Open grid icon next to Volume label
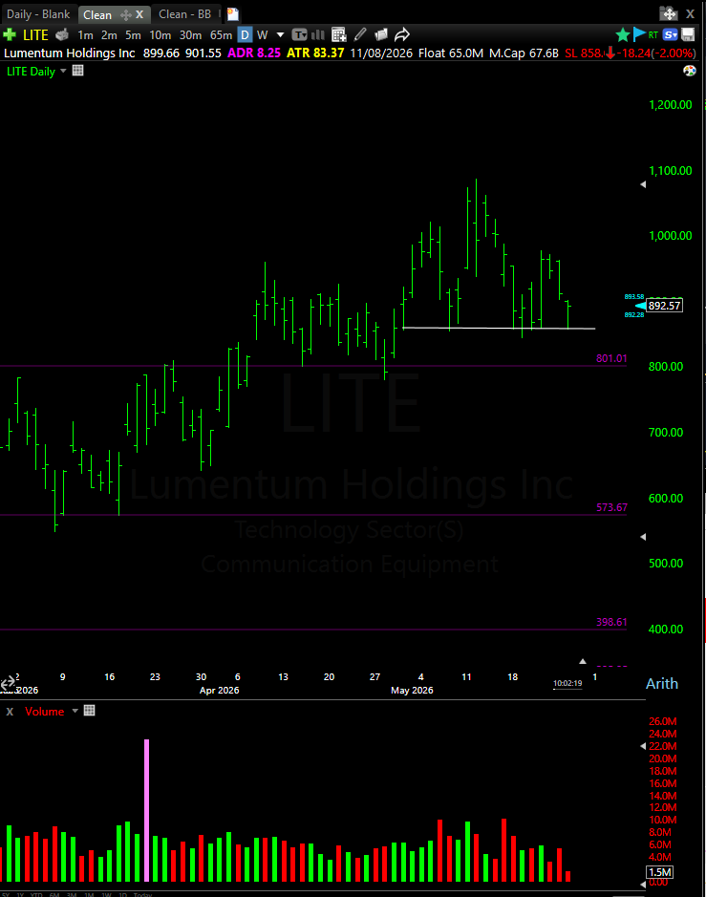Image resolution: width=706 pixels, height=897 pixels. coord(89,711)
